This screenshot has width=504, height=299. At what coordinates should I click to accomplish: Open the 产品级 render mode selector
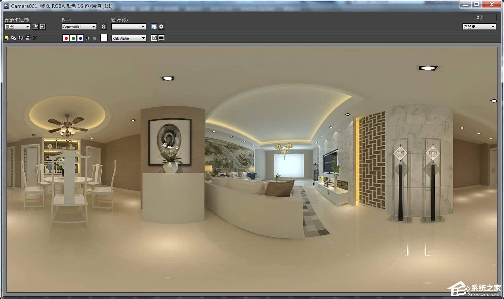(479, 26)
